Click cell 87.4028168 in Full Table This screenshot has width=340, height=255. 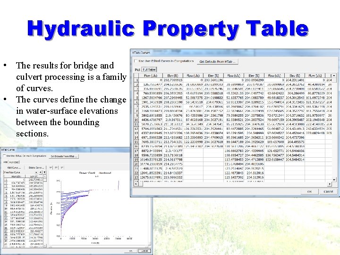coord(193,119)
